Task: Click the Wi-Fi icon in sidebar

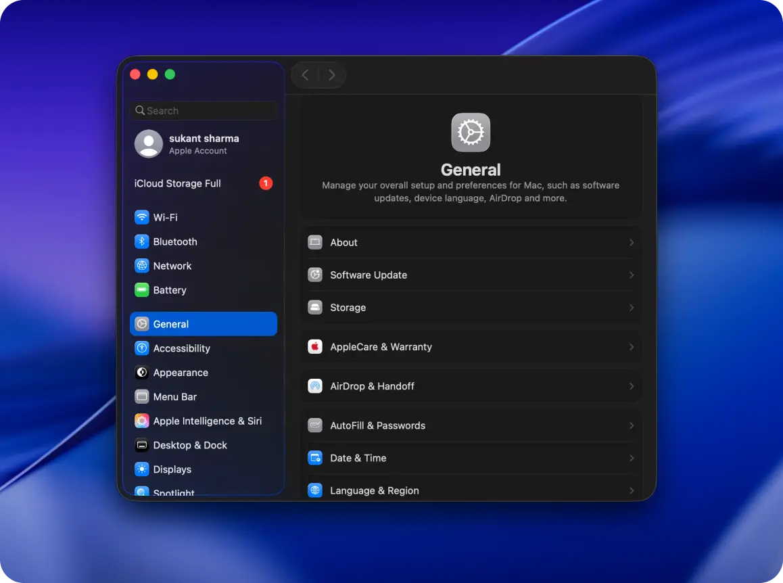Action: tap(142, 217)
